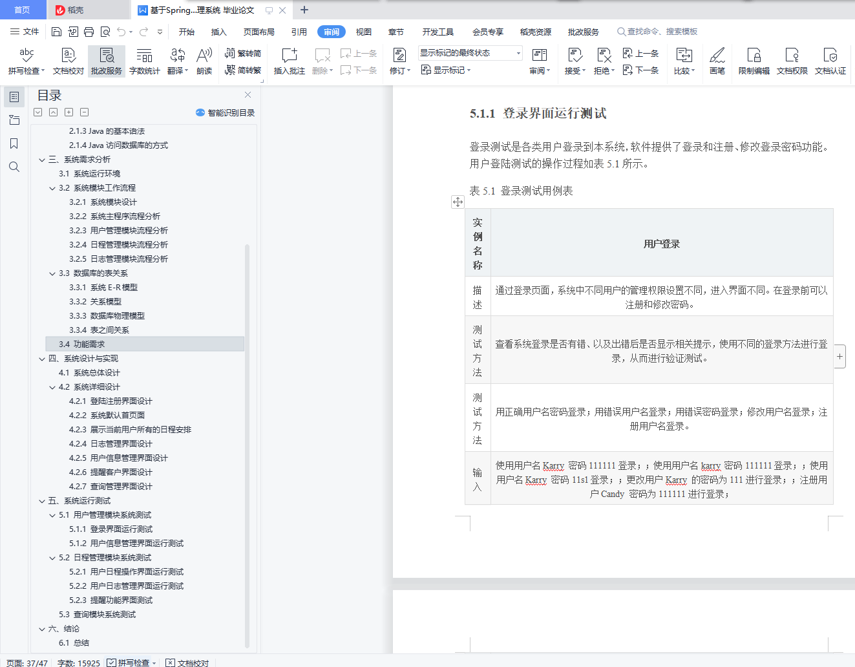855x667 pixels.
Task: Open the quick access toolbar customize dropdown
Action: [160, 32]
